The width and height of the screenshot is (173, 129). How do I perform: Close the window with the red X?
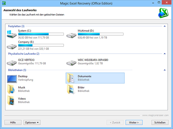[167, 3]
